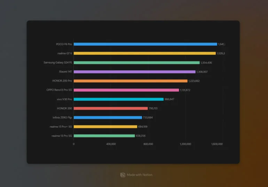Click the Xiaomi 14T purple bar
Viewport: 268px width, 187px height.
coord(135,72)
